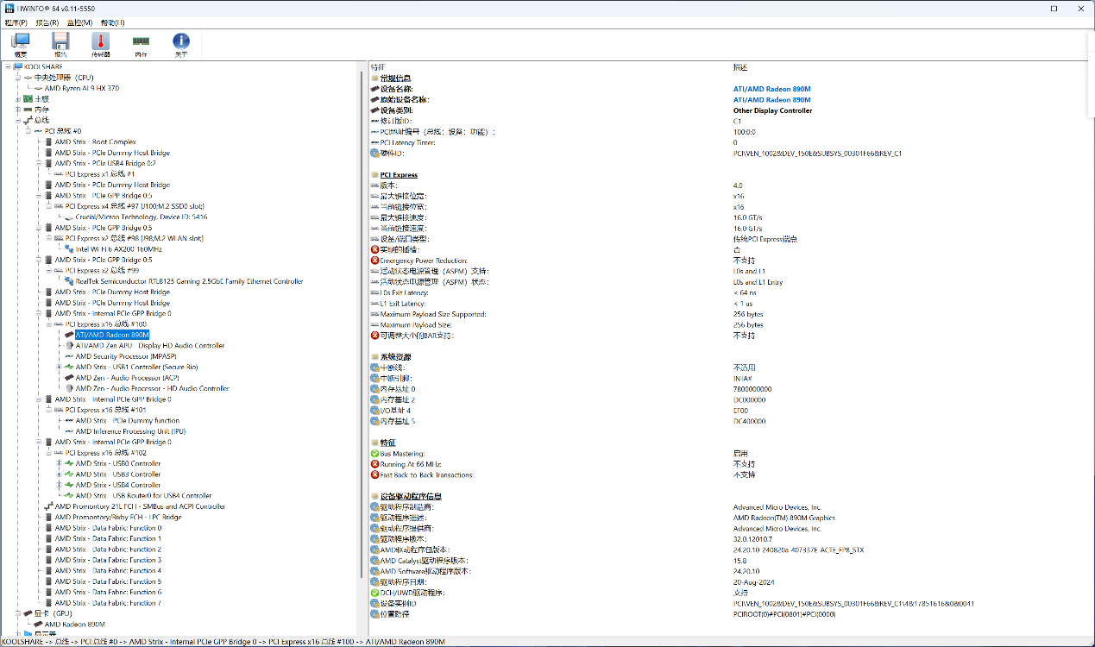Open the 程序(P) menu
The image size is (1095, 647).
click(x=16, y=22)
